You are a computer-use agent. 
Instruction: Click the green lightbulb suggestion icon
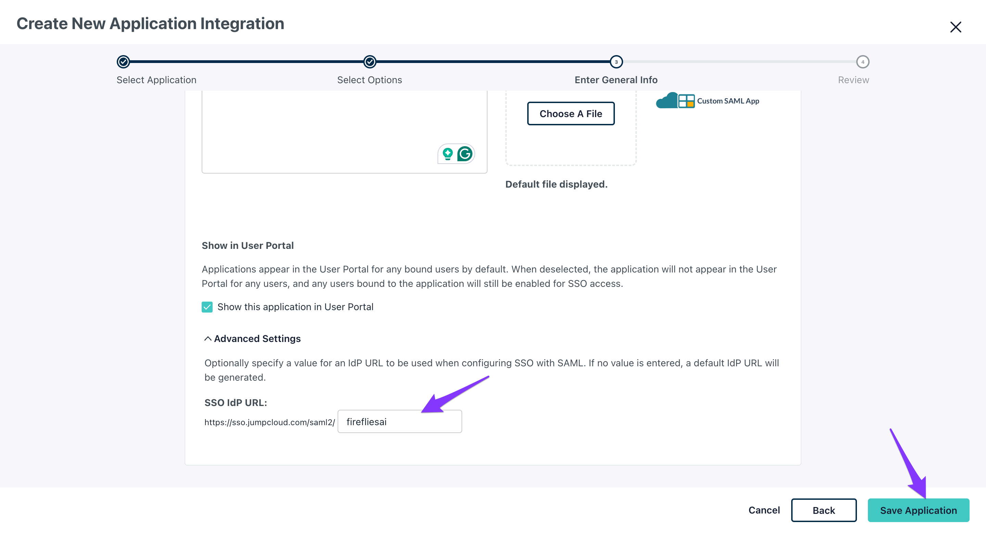point(447,154)
